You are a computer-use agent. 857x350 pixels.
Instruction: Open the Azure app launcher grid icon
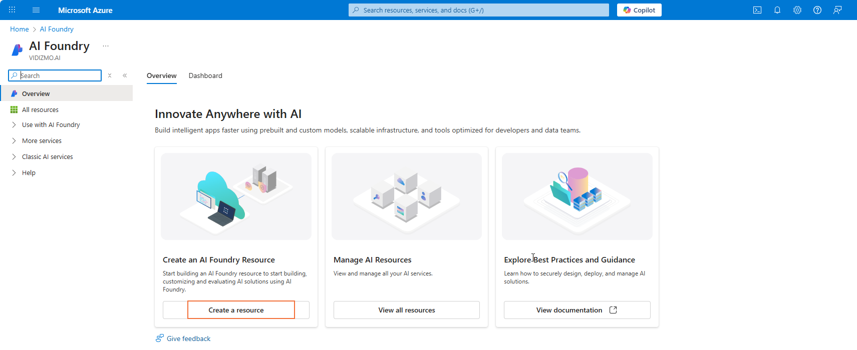pyautogui.click(x=12, y=10)
